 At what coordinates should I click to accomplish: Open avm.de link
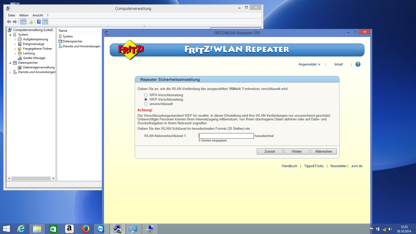pyautogui.click(x=357, y=166)
